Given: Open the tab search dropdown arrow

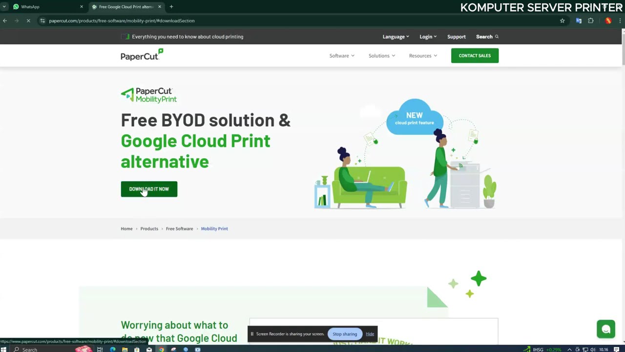Looking at the screenshot, I should (4, 7).
